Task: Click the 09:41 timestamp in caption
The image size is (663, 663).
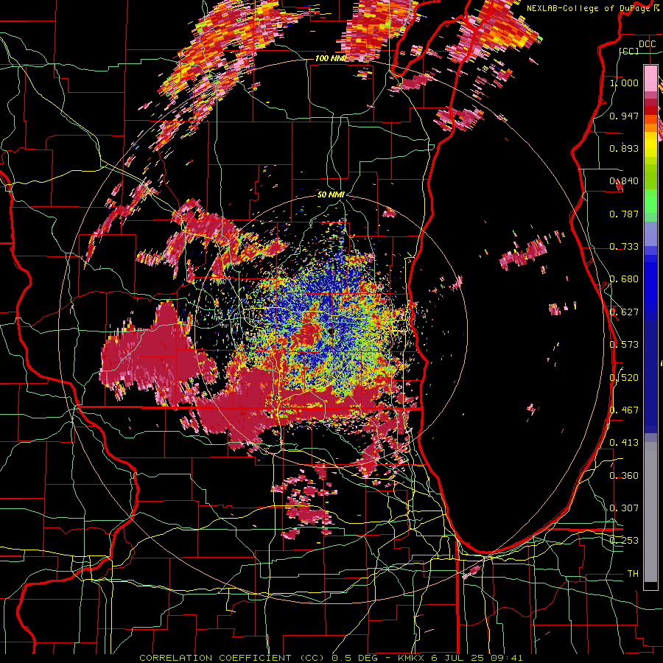Action: pyautogui.click(x=507, y=658)
